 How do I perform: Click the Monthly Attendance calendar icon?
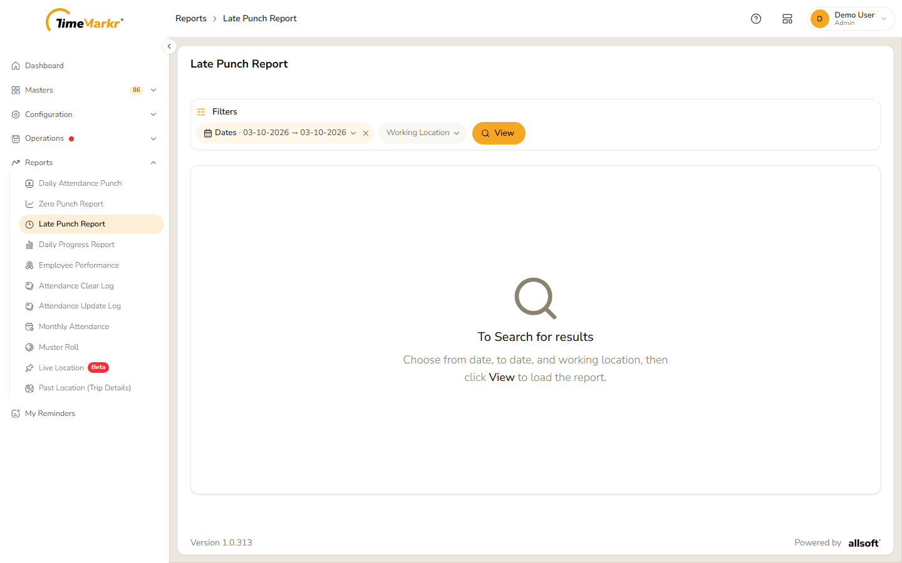coord(29,327)
